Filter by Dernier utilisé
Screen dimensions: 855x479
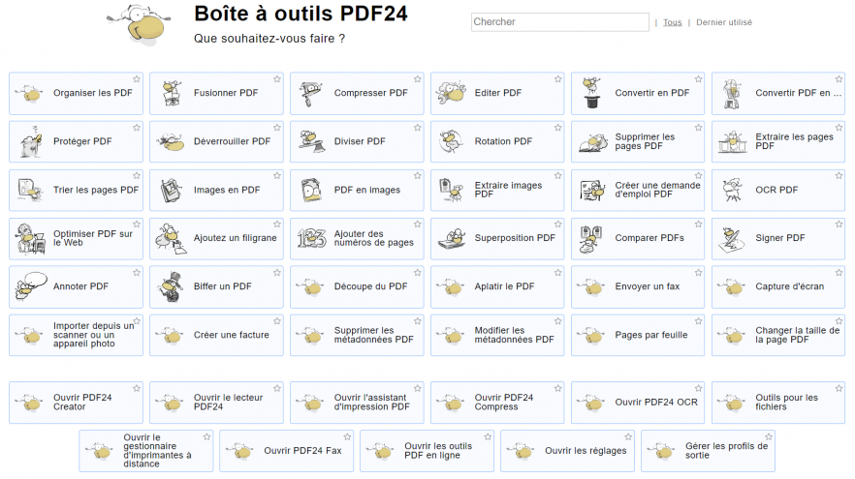(x=724, y=22)
